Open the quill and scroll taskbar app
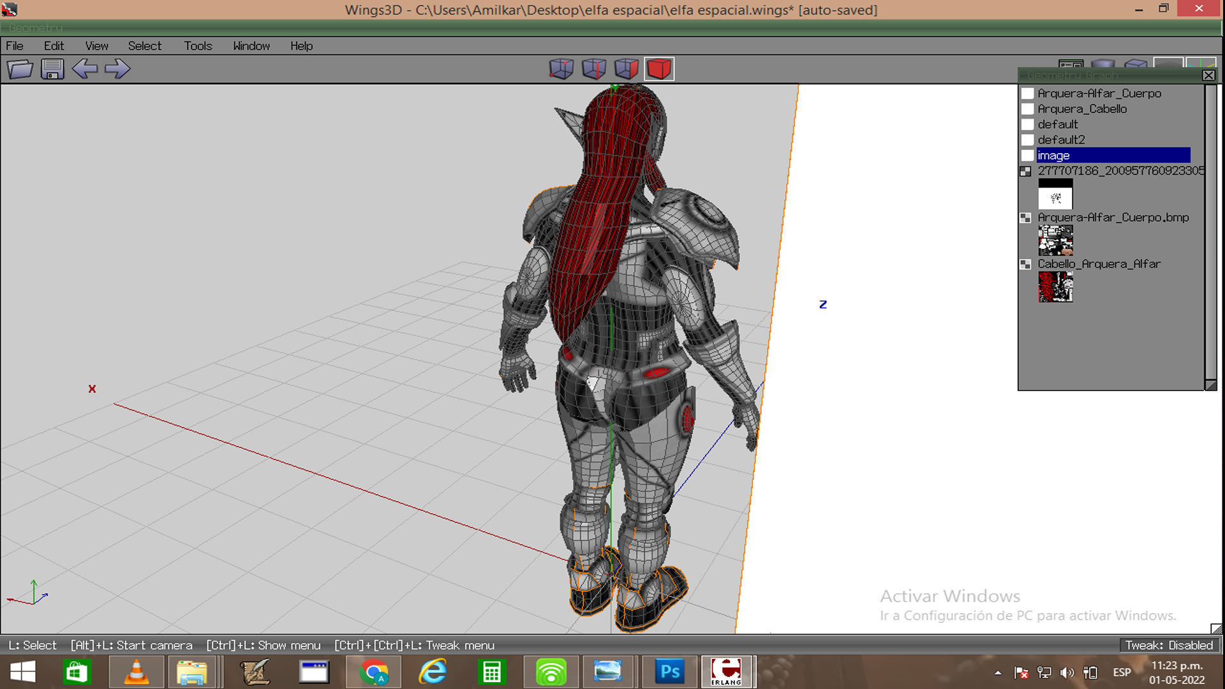 pos(255,672)
